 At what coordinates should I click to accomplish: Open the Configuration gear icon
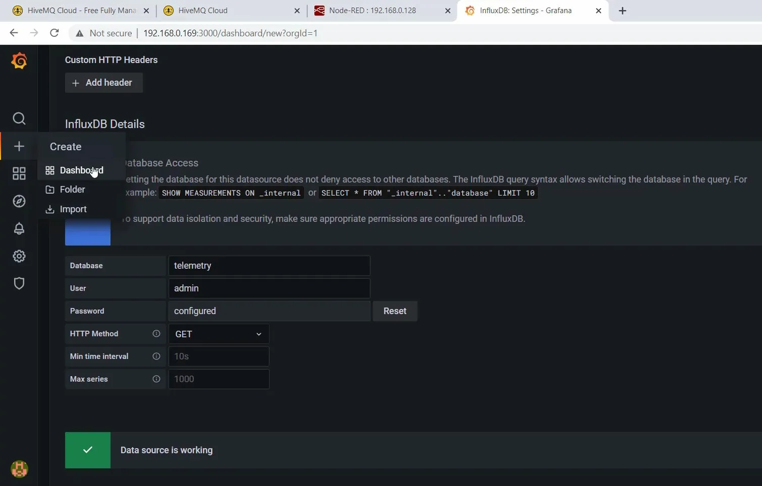(19, 256)
